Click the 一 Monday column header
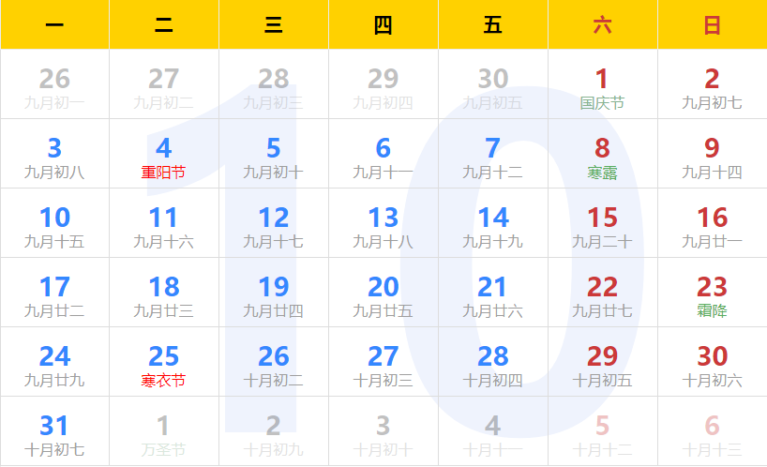This screenshot has height=467, width=767. point(54,25)
